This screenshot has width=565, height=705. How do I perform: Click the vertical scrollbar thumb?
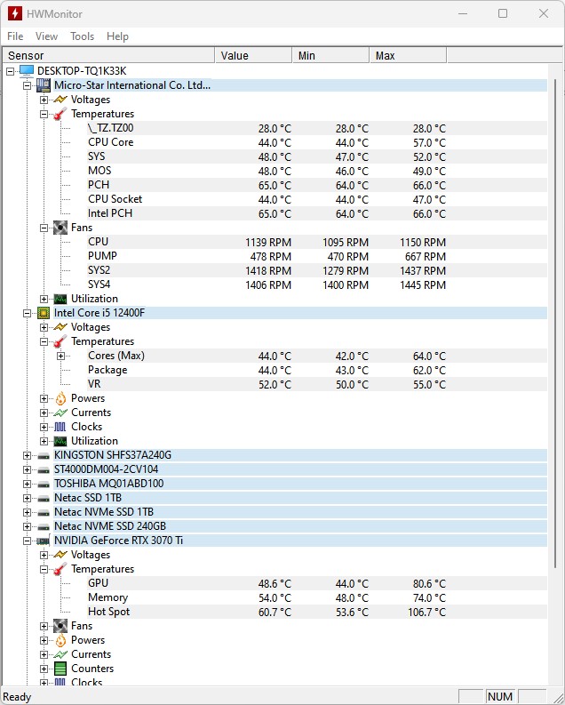(x=556, y=323)
